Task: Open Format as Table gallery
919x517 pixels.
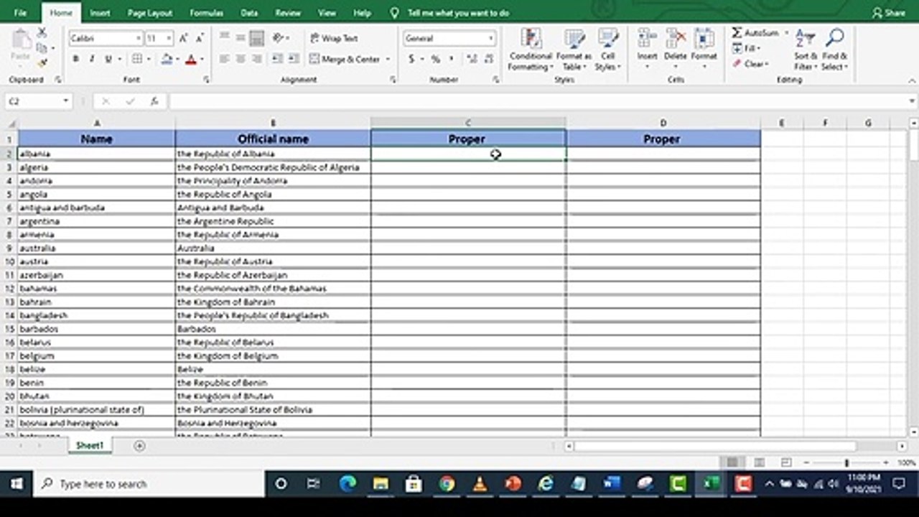Action: click(574, 50)
